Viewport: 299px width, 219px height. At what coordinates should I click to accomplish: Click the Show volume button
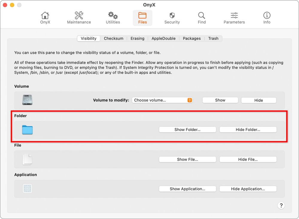click(x=220, y=100)
